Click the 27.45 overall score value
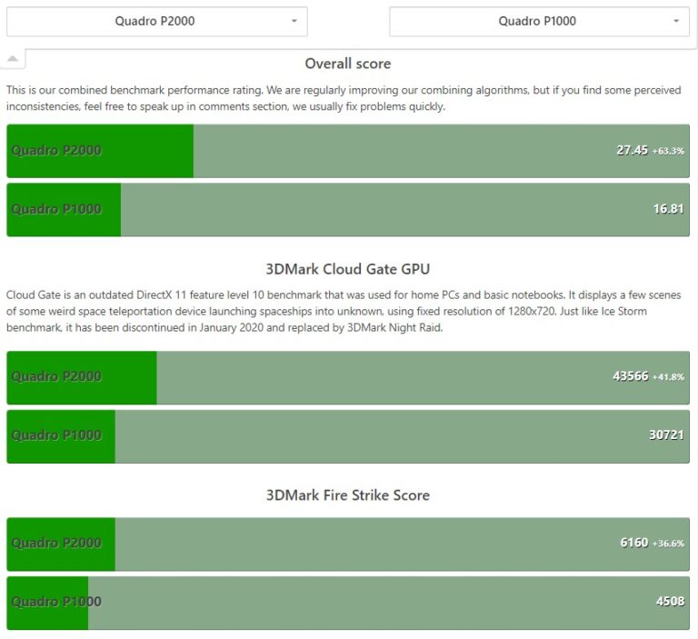This screenshot has height=639, width=698. (632, 150)
